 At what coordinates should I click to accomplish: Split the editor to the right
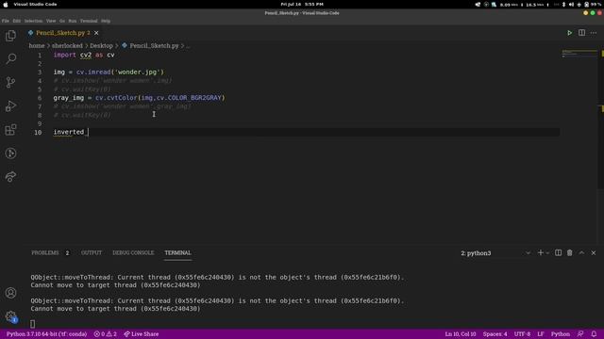(581, 33)
